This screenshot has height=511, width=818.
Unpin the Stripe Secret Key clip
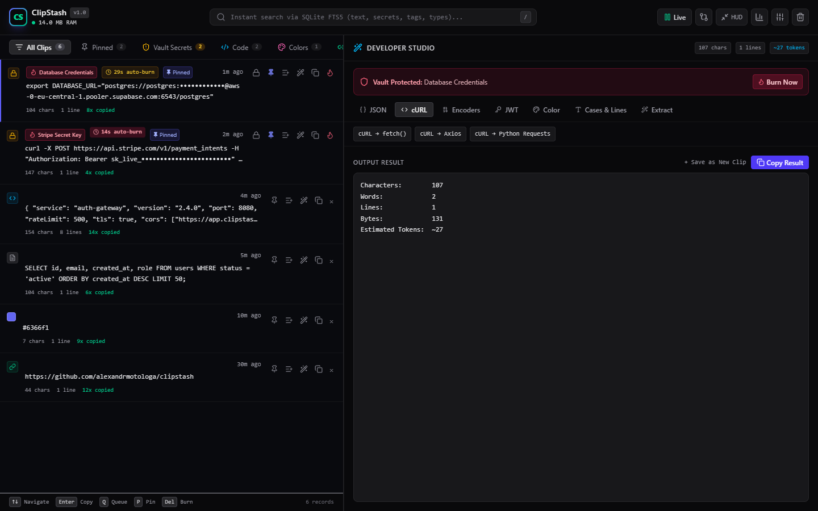click(x=271, y=135)
